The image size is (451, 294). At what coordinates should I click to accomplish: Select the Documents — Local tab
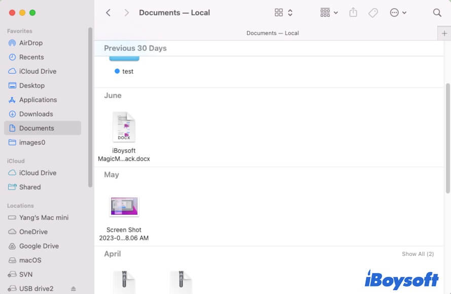[272, 33]
